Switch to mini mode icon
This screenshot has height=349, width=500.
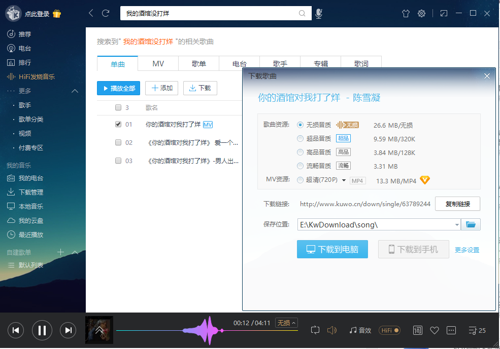(444, 13)
